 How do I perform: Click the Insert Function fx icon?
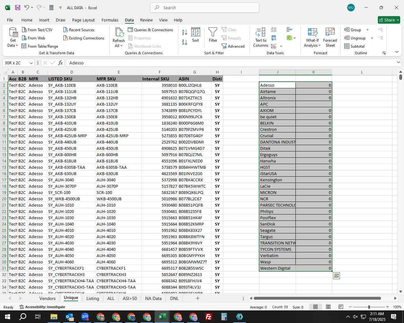[60, 63]
